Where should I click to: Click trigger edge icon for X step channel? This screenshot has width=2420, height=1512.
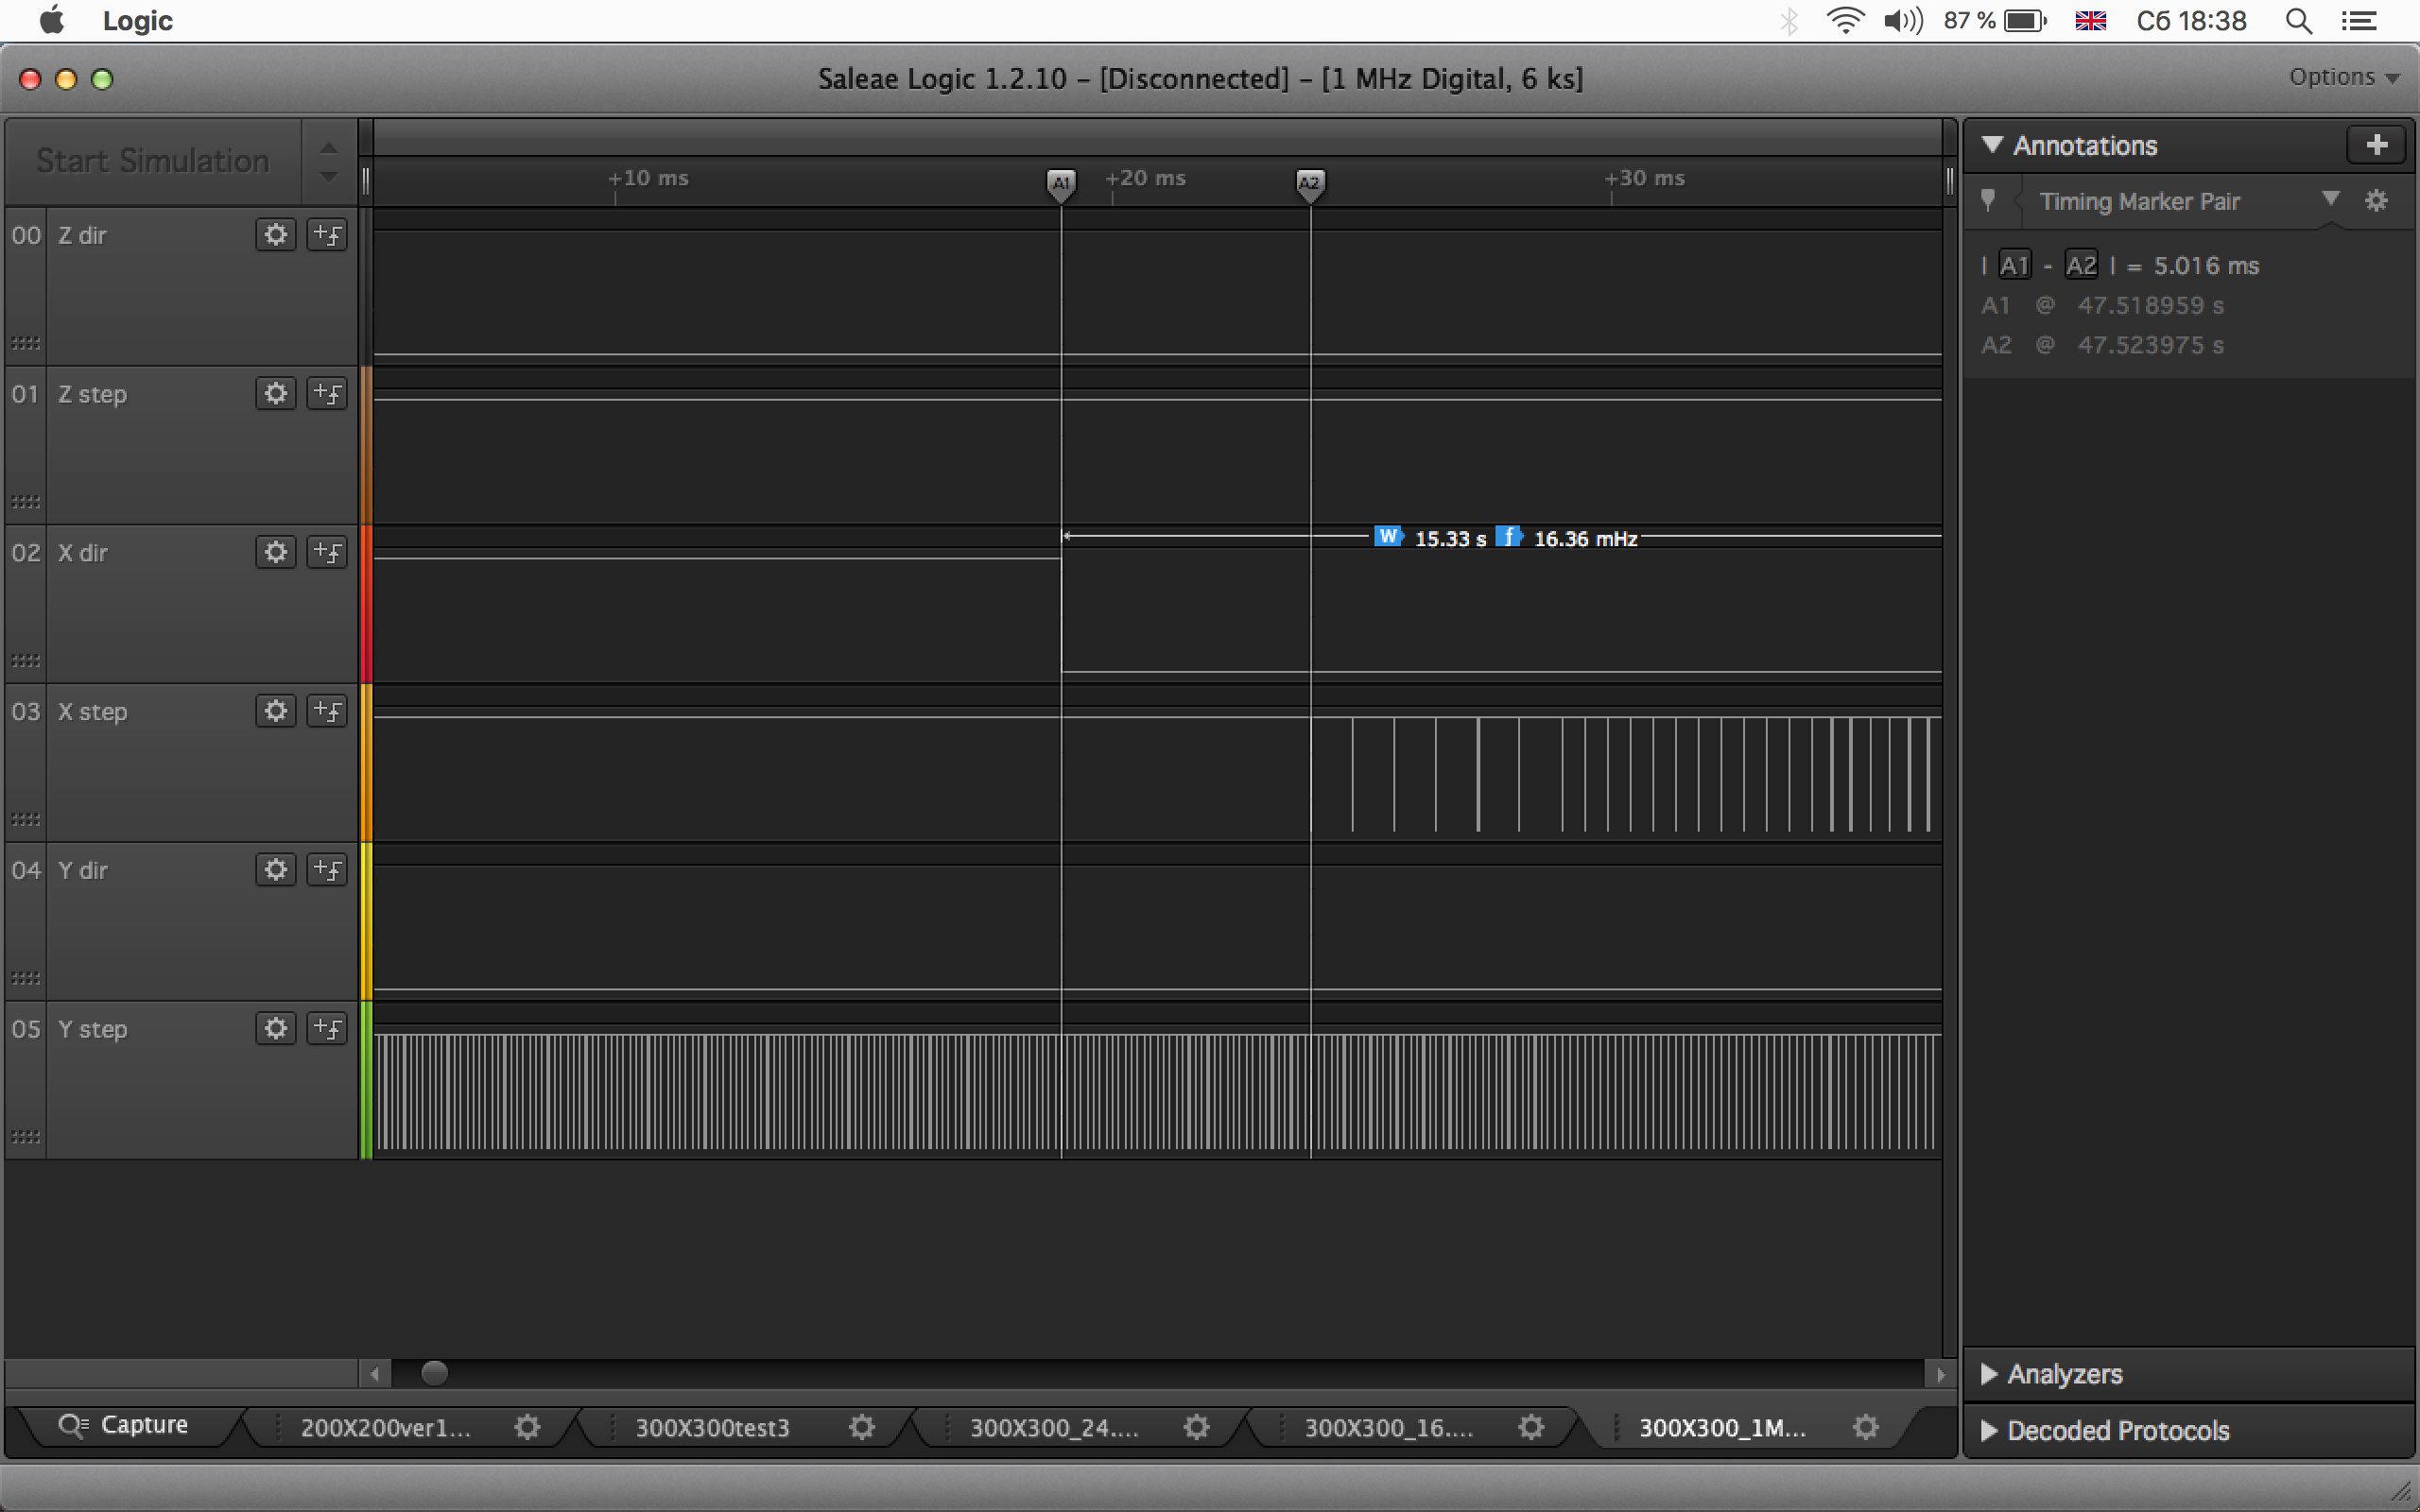(327, 711)
